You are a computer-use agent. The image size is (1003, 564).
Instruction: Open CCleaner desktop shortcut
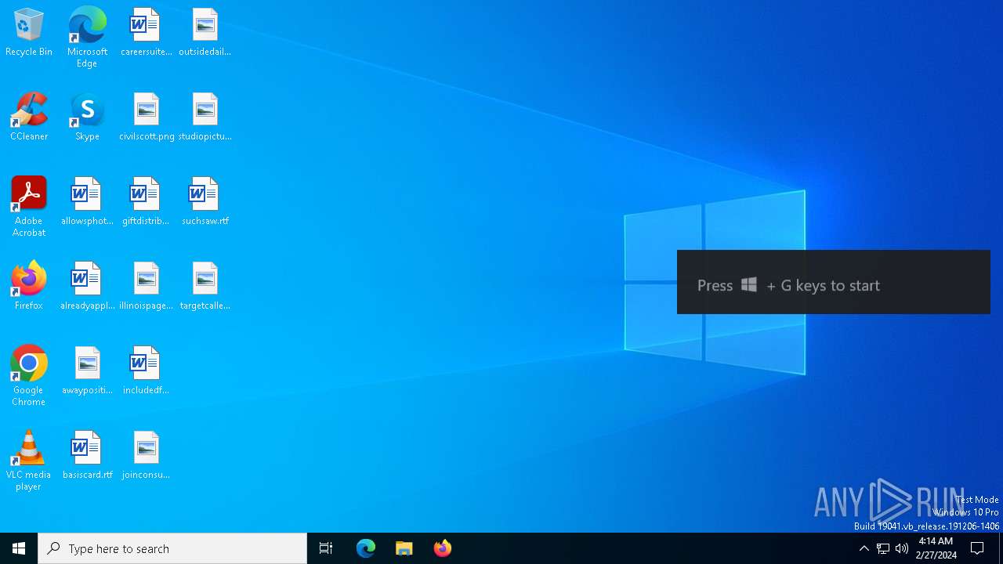[29, 117]
